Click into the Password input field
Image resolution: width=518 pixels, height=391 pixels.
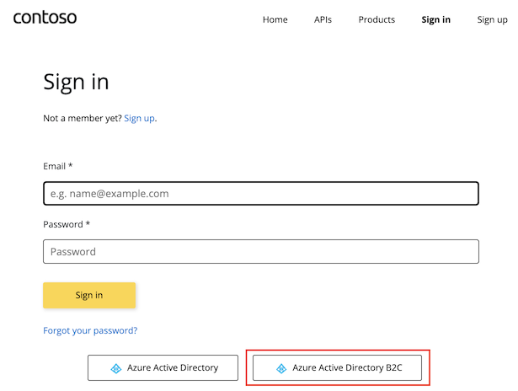[261, 251]
